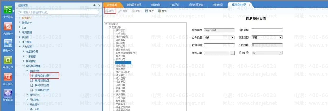Screen dimensions: 328x111
Task: Pin the navigation panel with pushpin icon
Action: pos(95,5)
